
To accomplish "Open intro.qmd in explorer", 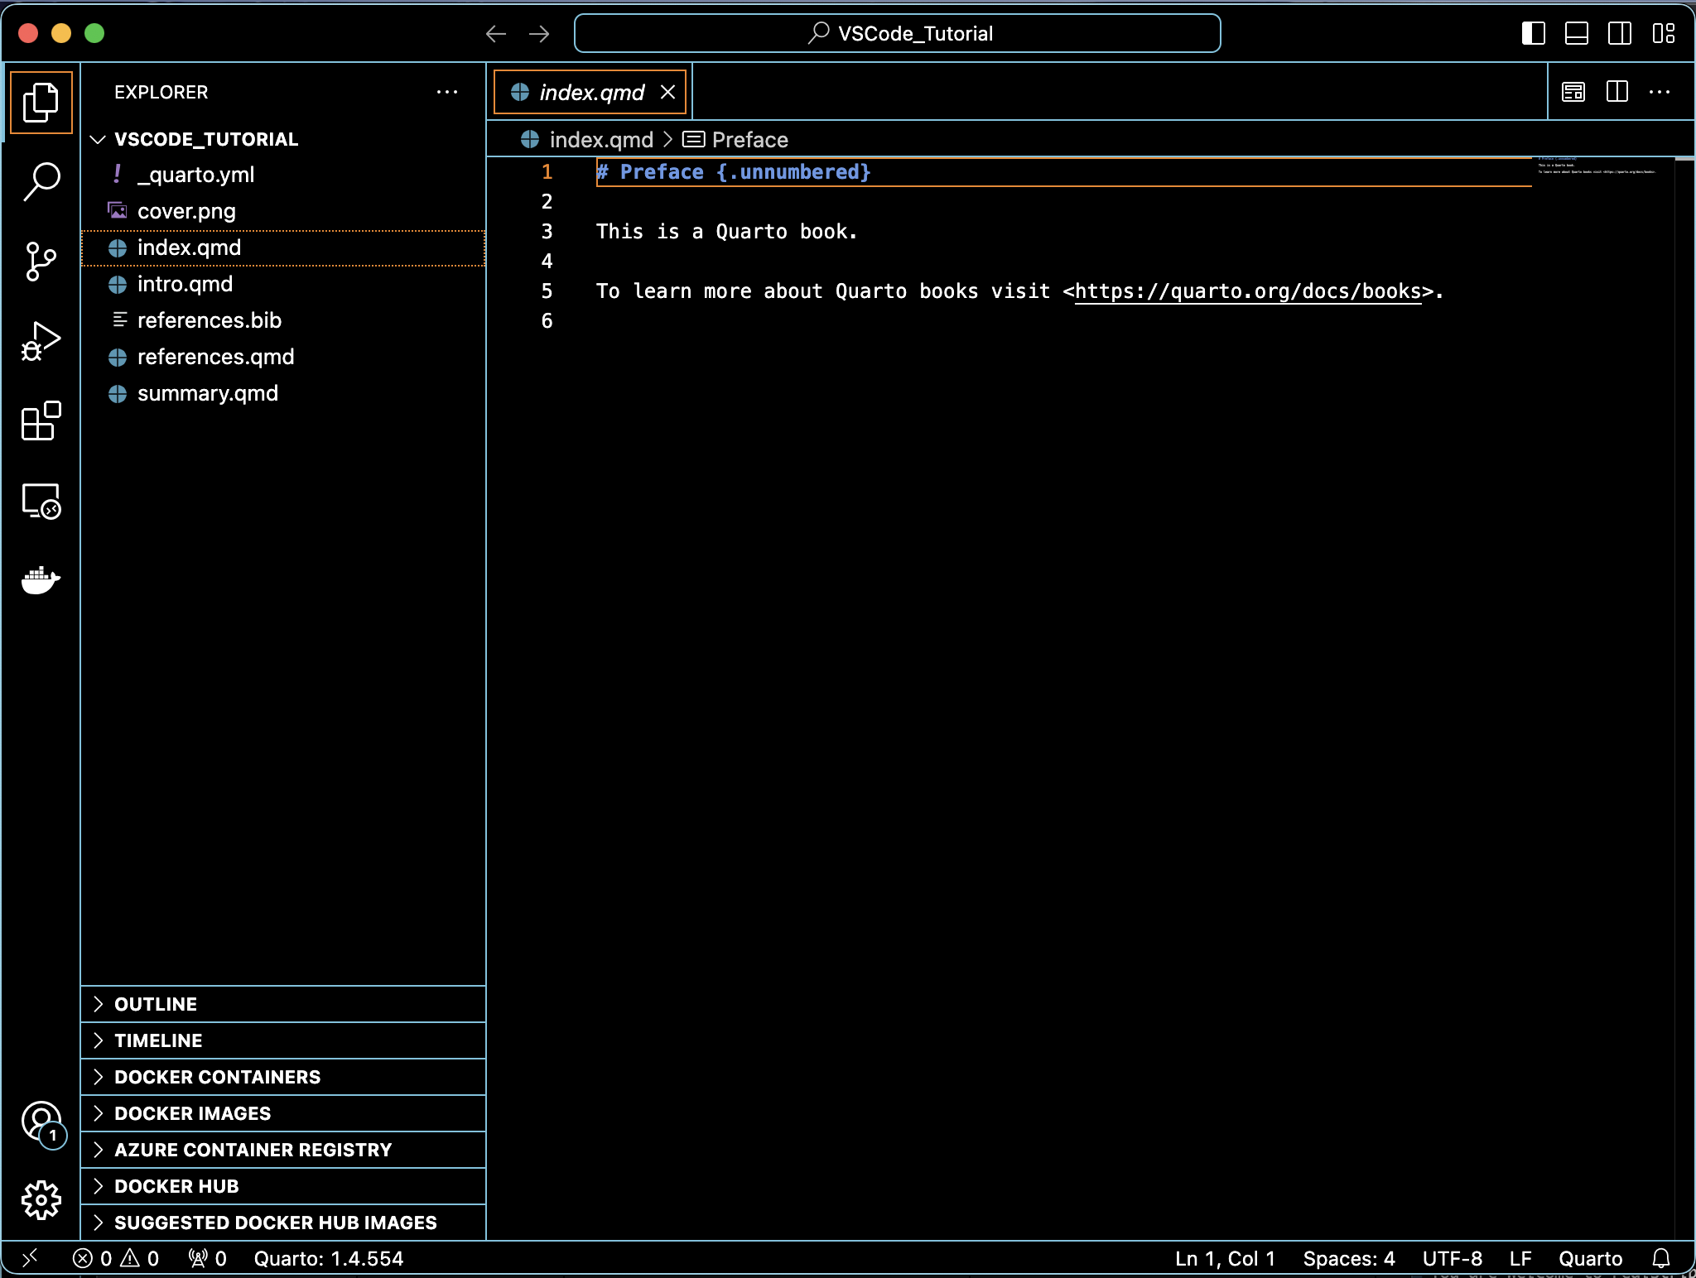I will (283, 284).
